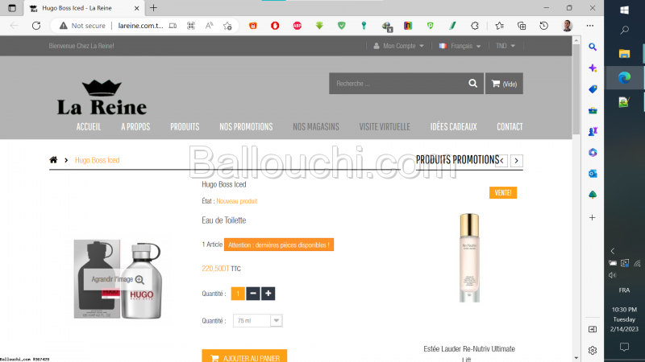Click the address bar URL
645x362 pixels.
tap(140, 26)
